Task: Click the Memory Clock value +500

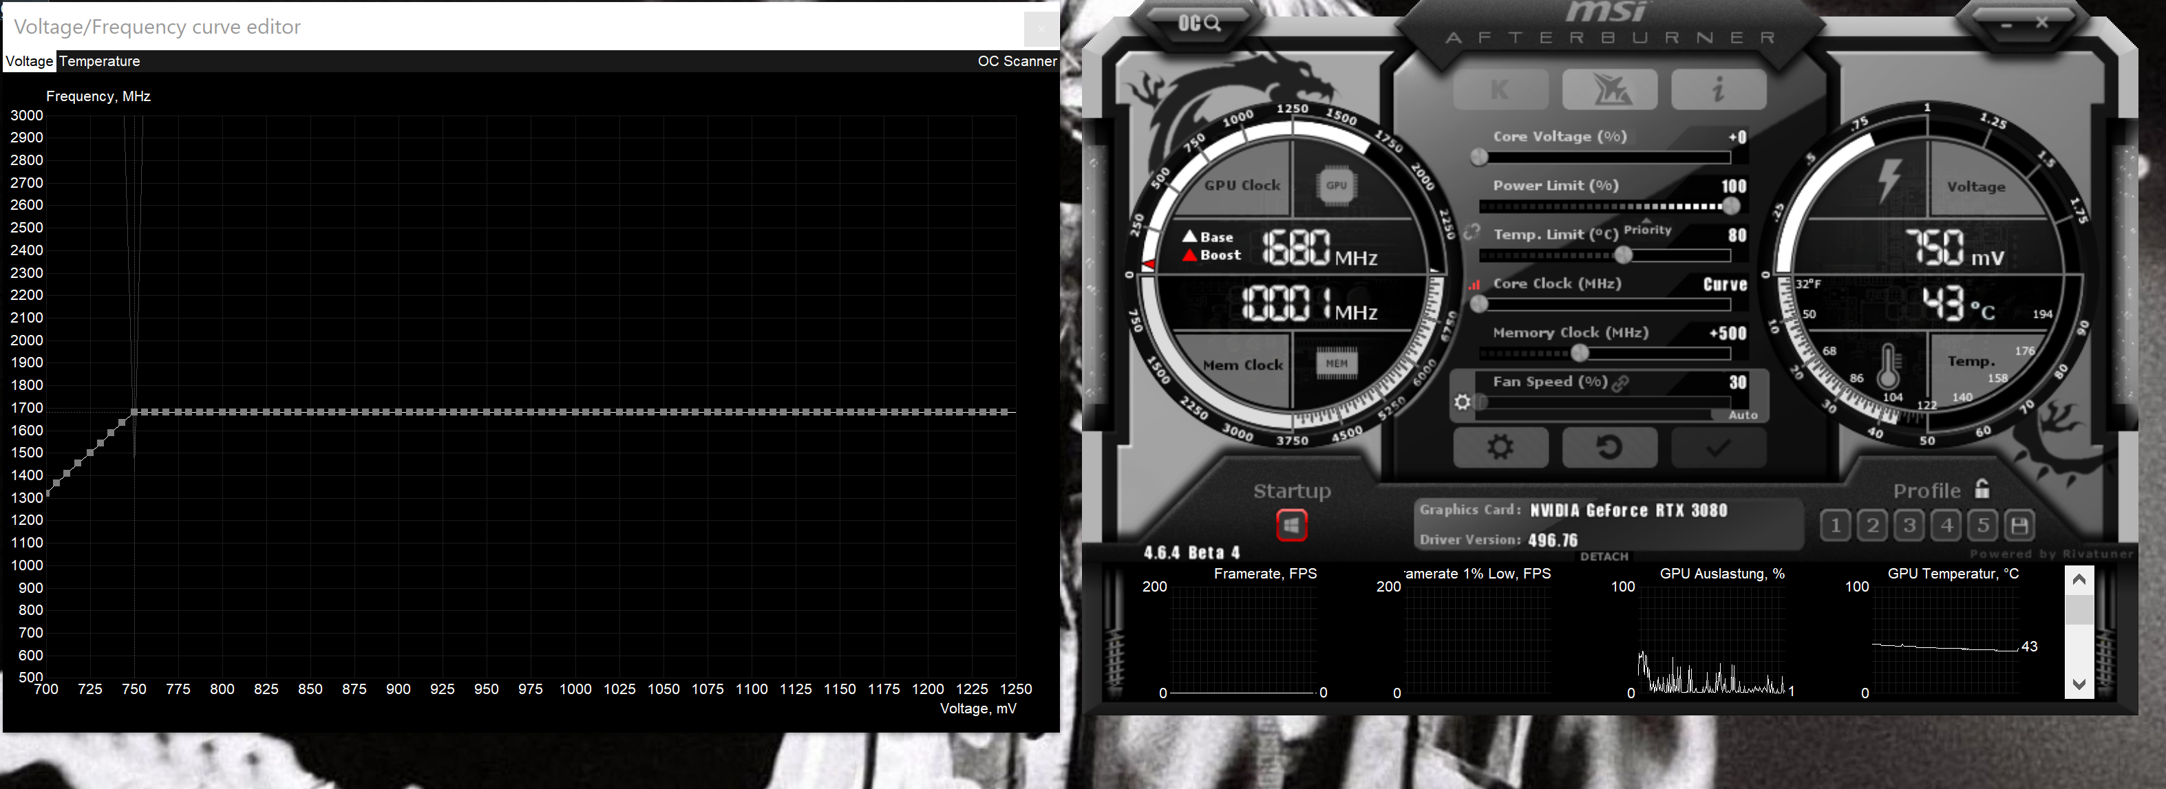Action: click(1727, 333)
